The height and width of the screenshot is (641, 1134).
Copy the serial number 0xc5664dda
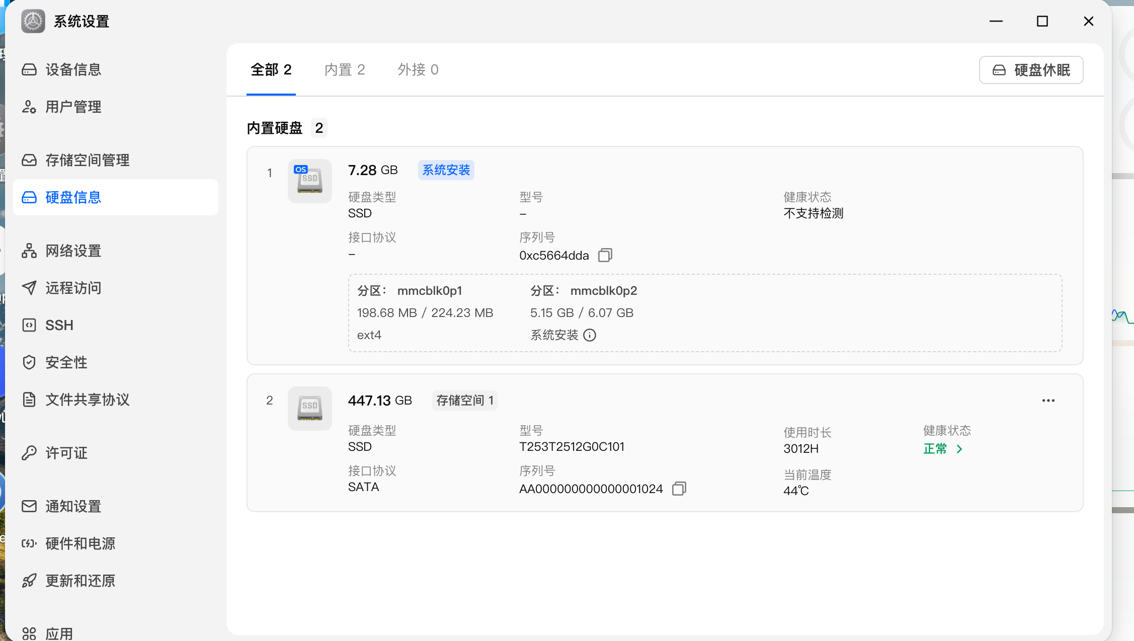click(605, 255)
